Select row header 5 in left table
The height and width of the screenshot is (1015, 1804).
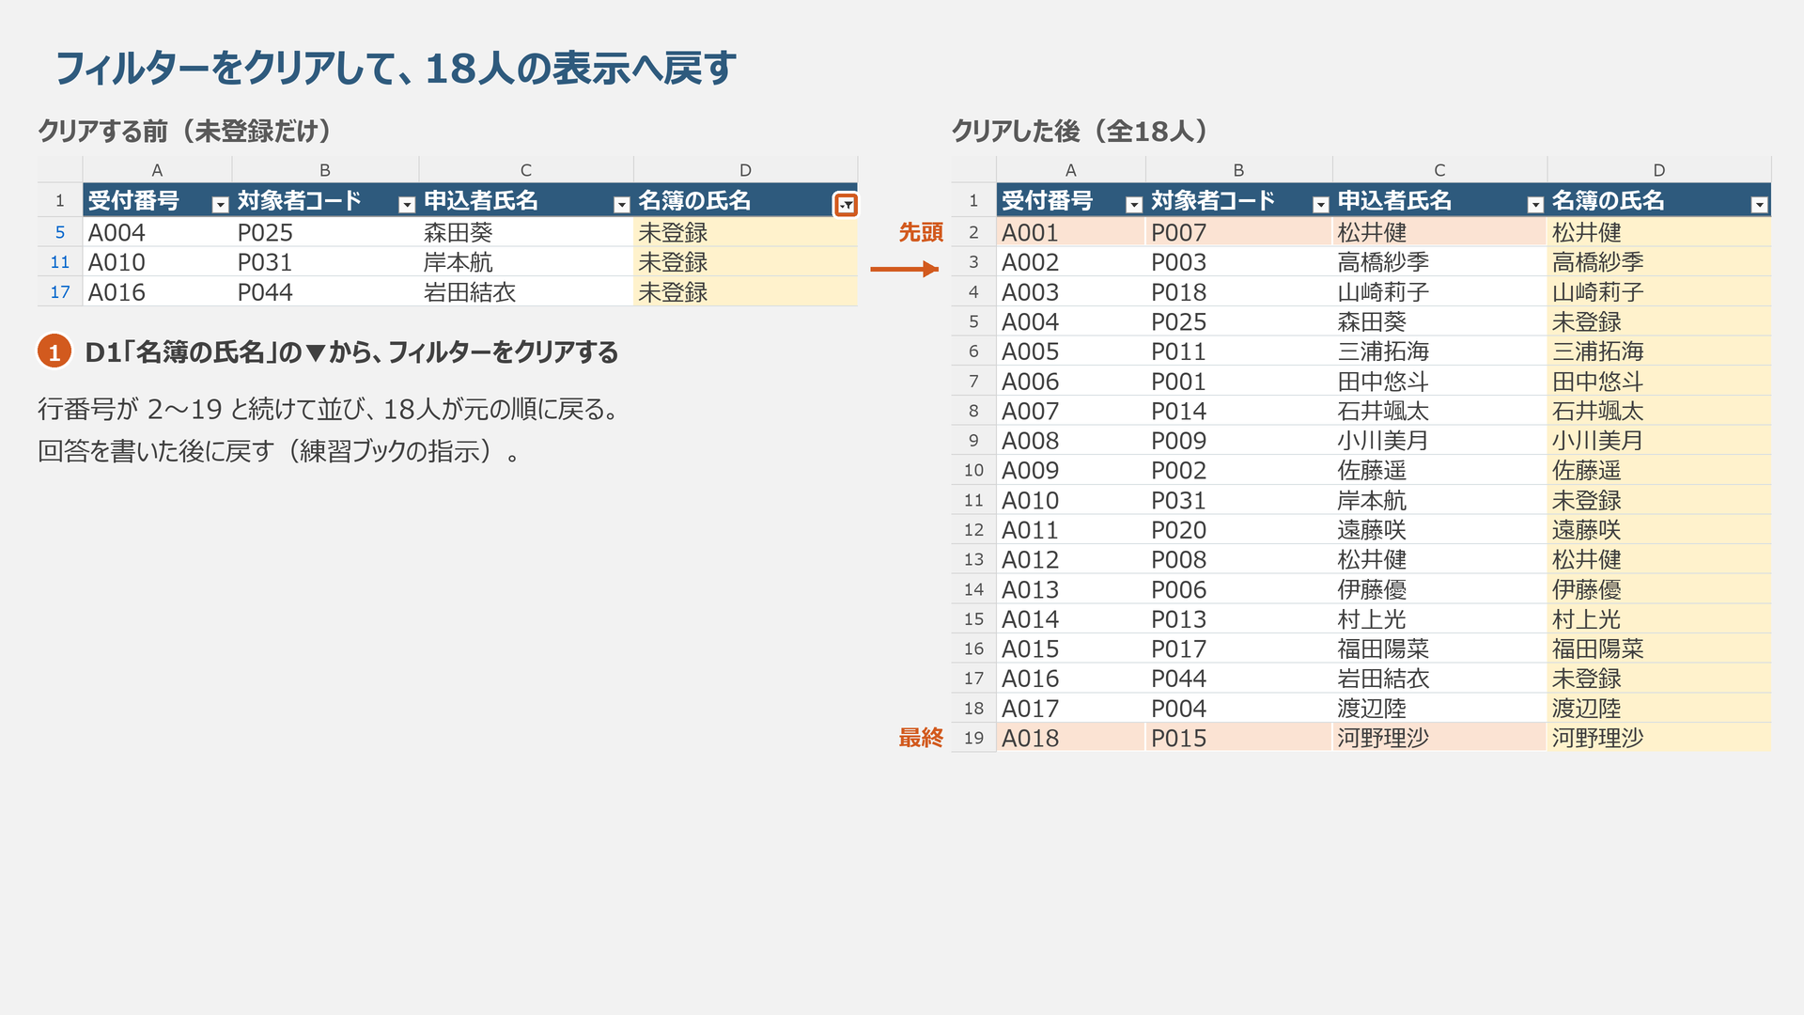pos(60,232)
